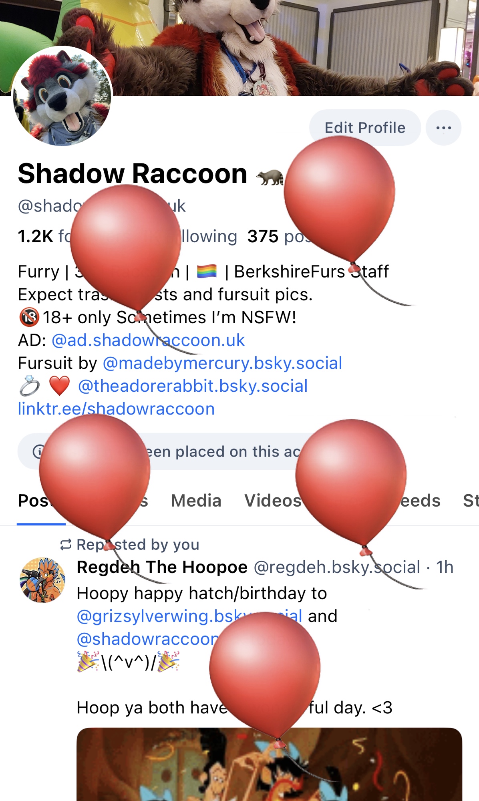
Task: Open the Videos tab
Action: click(x=273, y=501)
